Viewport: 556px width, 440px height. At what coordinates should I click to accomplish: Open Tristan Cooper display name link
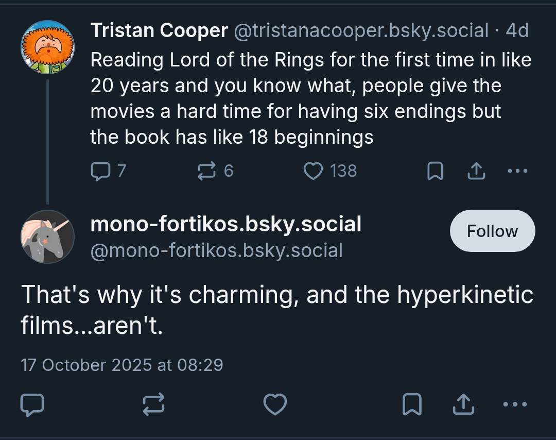pos(159,30)
